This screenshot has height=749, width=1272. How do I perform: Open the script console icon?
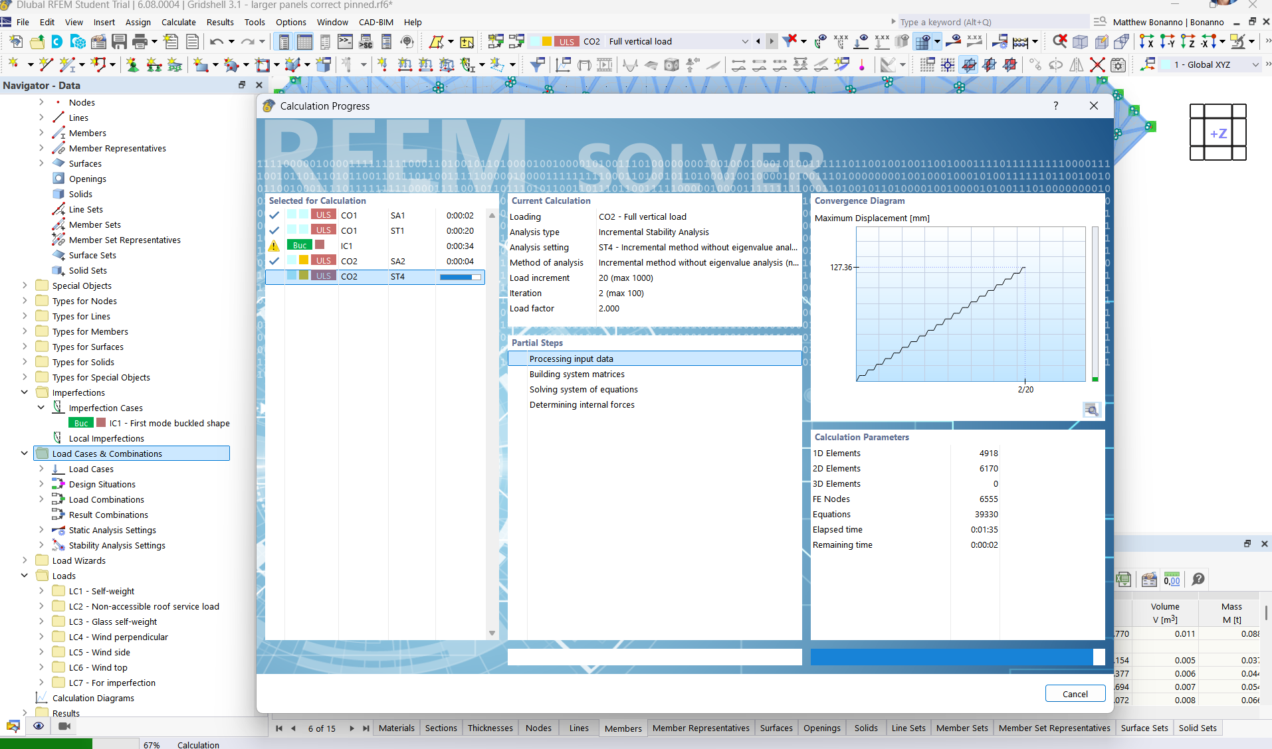pos(345,42)
